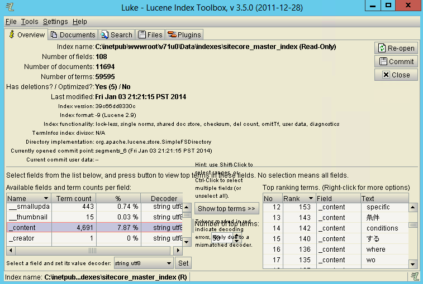Viewport: 423px width, 284px height.
Task: Sort fields by Name column header
Action: click(29, 198)
